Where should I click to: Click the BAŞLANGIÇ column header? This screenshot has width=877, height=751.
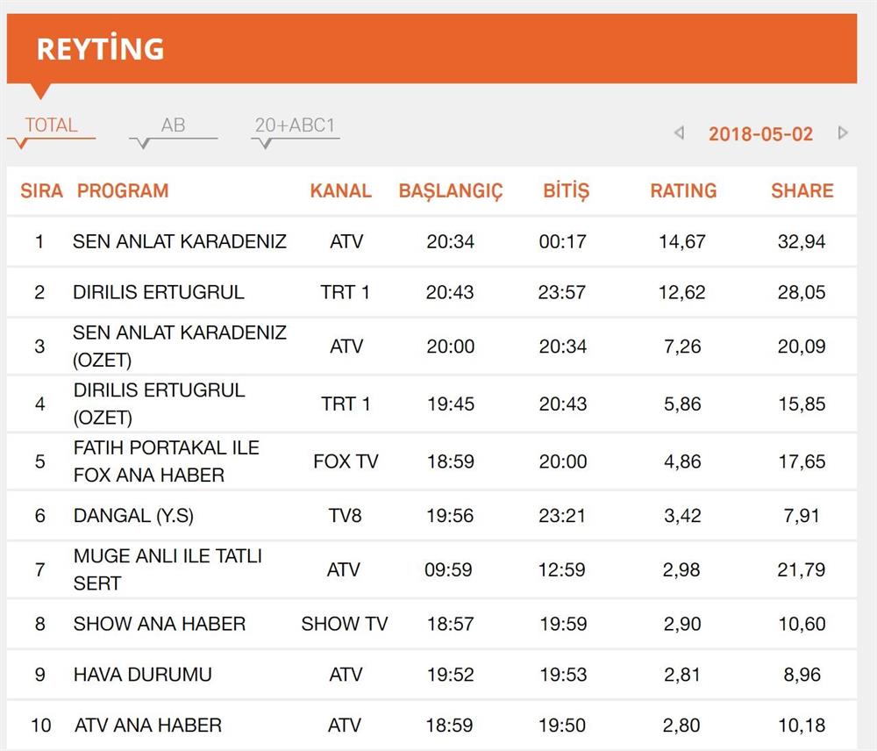click(x=451, y=191)
